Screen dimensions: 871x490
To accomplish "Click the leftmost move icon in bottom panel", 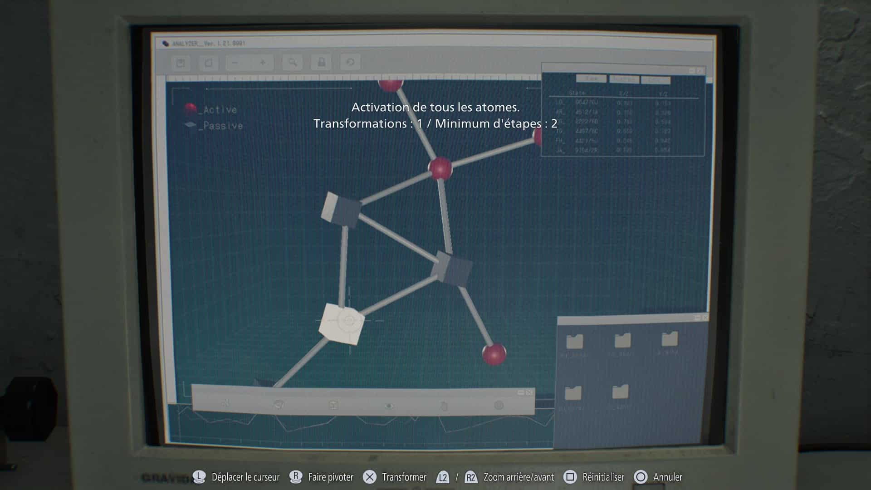I will [225, 404].
